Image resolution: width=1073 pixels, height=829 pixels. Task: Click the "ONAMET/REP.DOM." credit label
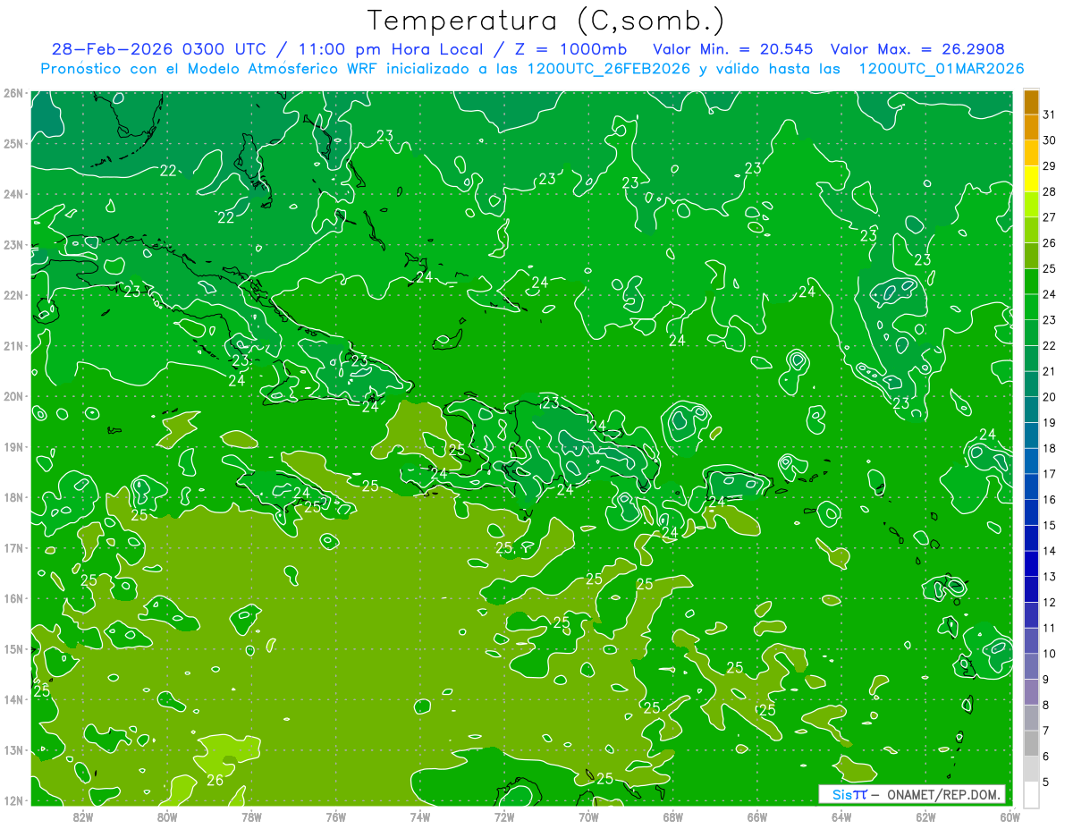(x=942, y=794)
